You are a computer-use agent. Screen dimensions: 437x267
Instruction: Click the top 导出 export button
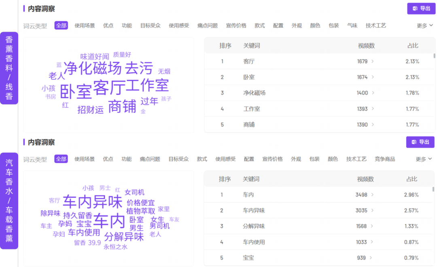(x=421, y=9)
